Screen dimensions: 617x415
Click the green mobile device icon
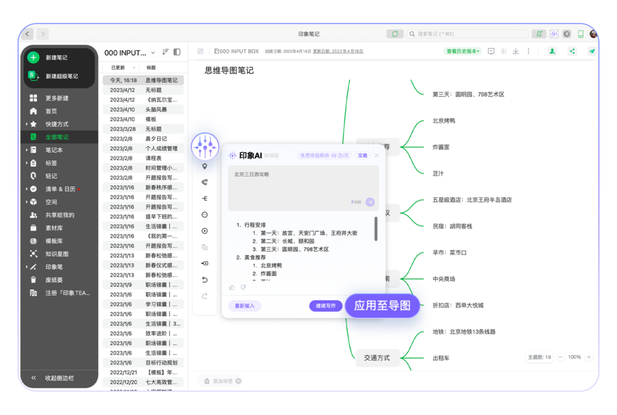pyautogui.click(x=580, y=34)
